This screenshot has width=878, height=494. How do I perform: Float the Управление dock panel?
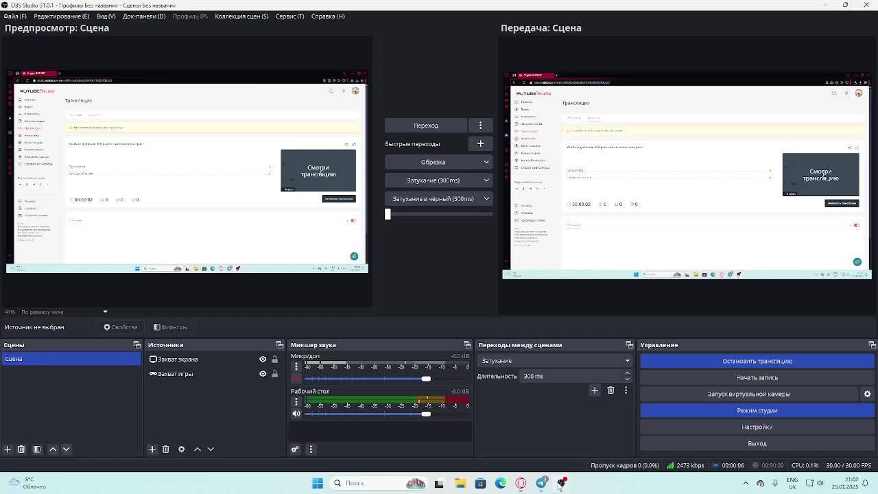[872, 345]
